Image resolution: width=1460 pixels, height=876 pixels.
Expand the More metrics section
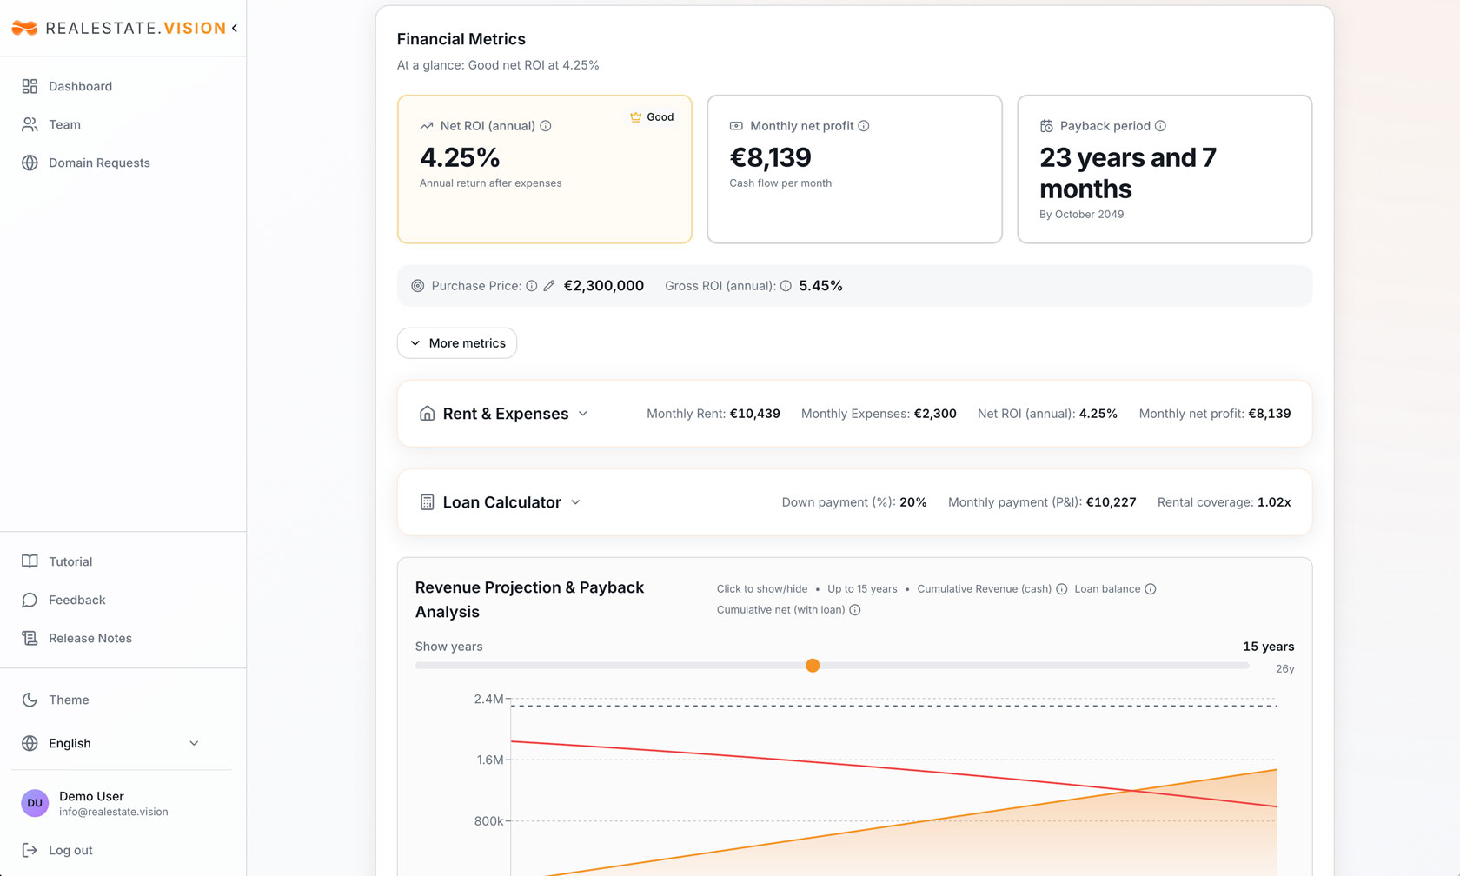click(456, 342)
